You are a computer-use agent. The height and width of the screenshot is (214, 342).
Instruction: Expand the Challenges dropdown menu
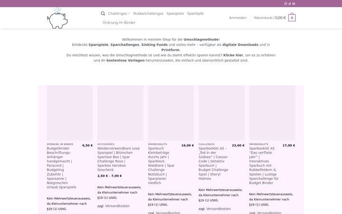[119, 13]
